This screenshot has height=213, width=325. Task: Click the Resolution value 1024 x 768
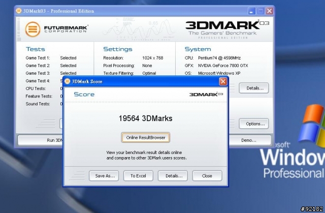152,58
